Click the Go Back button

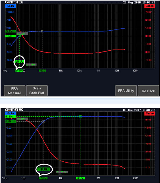[148, 91]
